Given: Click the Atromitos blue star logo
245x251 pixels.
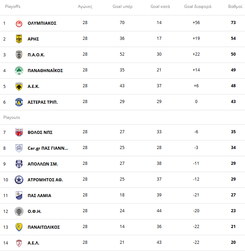Looking at the screenshot, I should 19,180.
